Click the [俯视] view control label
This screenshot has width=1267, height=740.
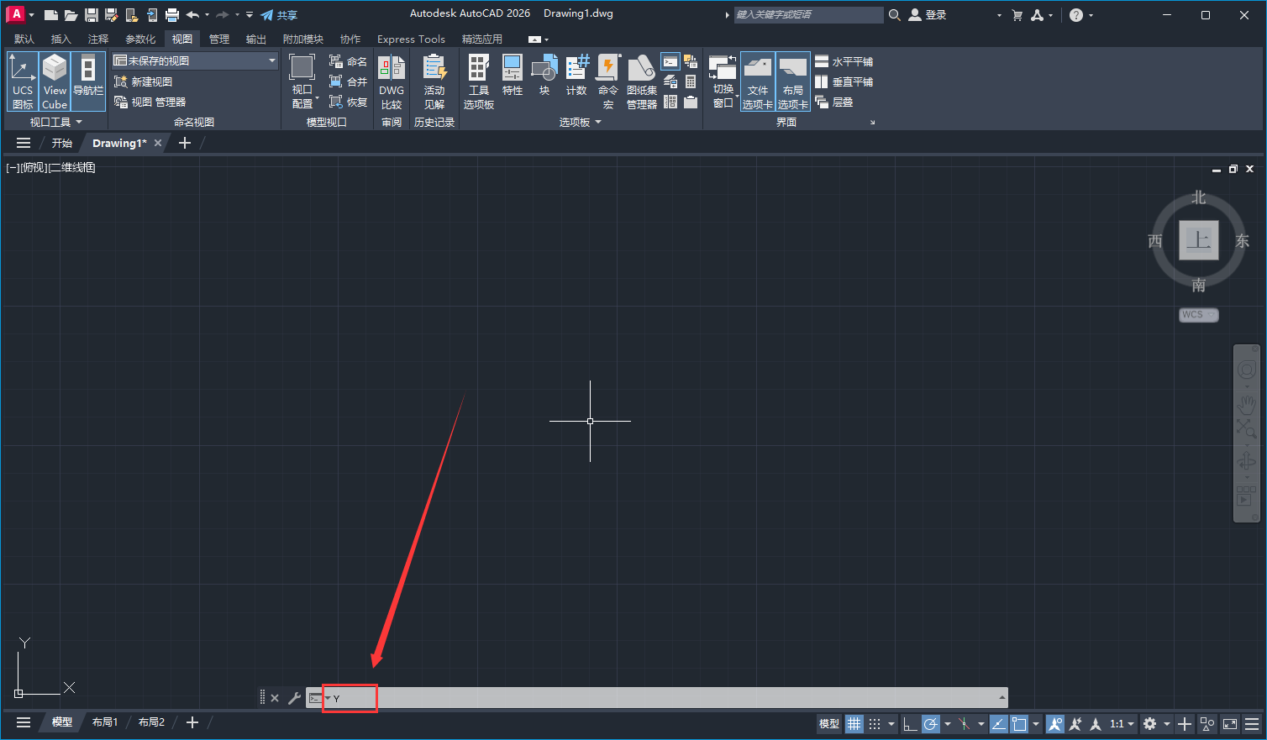[34, 167]
